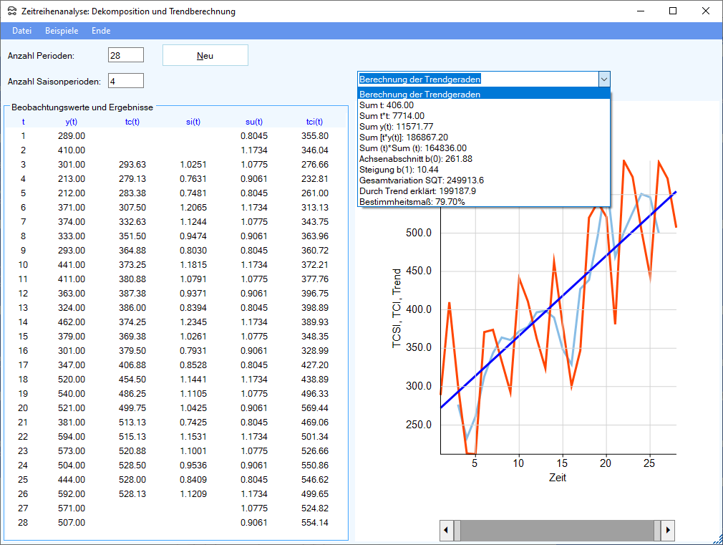Collapse the Trendgeraden dropdown with its arrow

click(x=603, y=79)
